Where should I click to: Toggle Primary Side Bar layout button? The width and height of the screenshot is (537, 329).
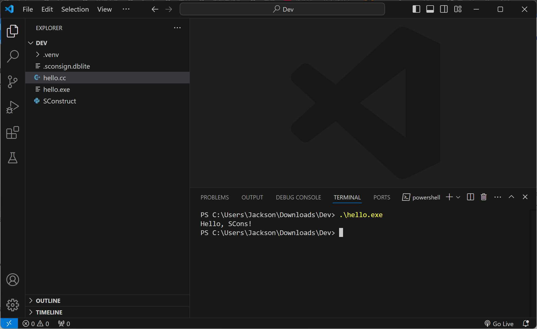416,9
